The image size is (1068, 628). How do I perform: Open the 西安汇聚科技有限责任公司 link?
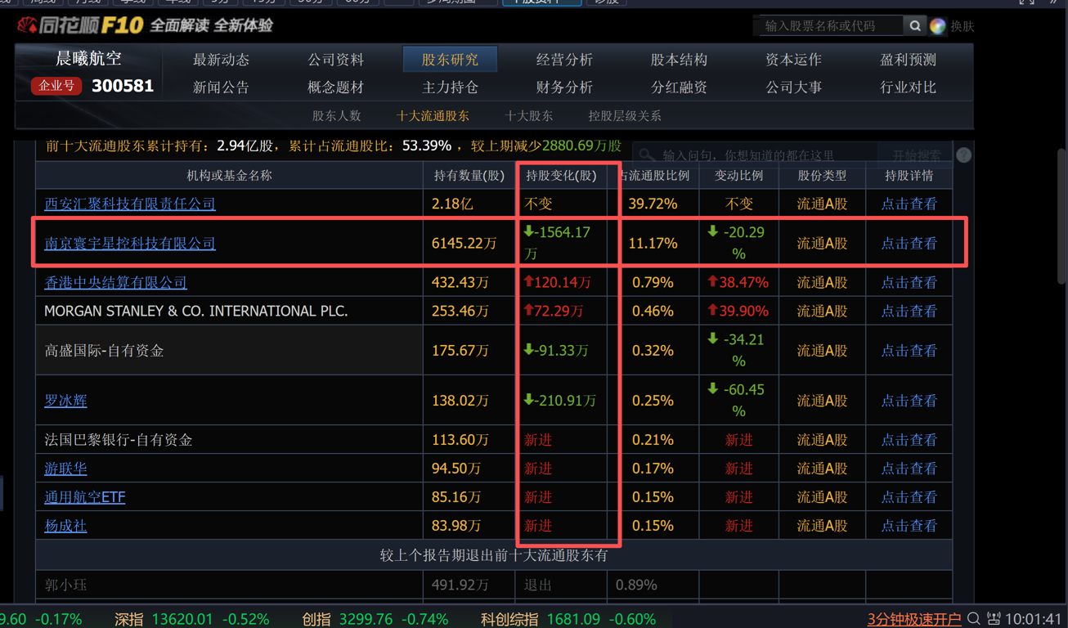tap(130, 204)
